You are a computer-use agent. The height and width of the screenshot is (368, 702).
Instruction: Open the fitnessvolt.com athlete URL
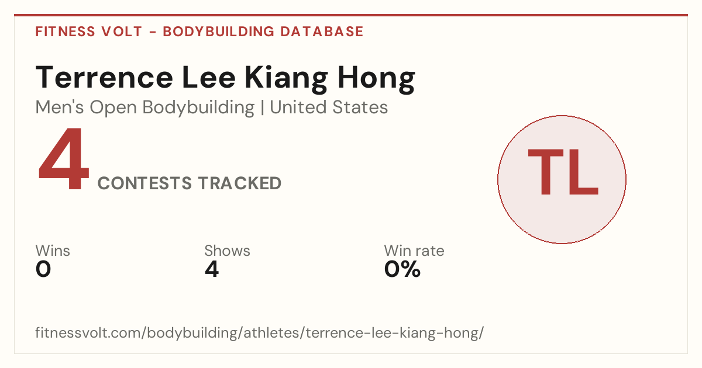tap(260, 334)
